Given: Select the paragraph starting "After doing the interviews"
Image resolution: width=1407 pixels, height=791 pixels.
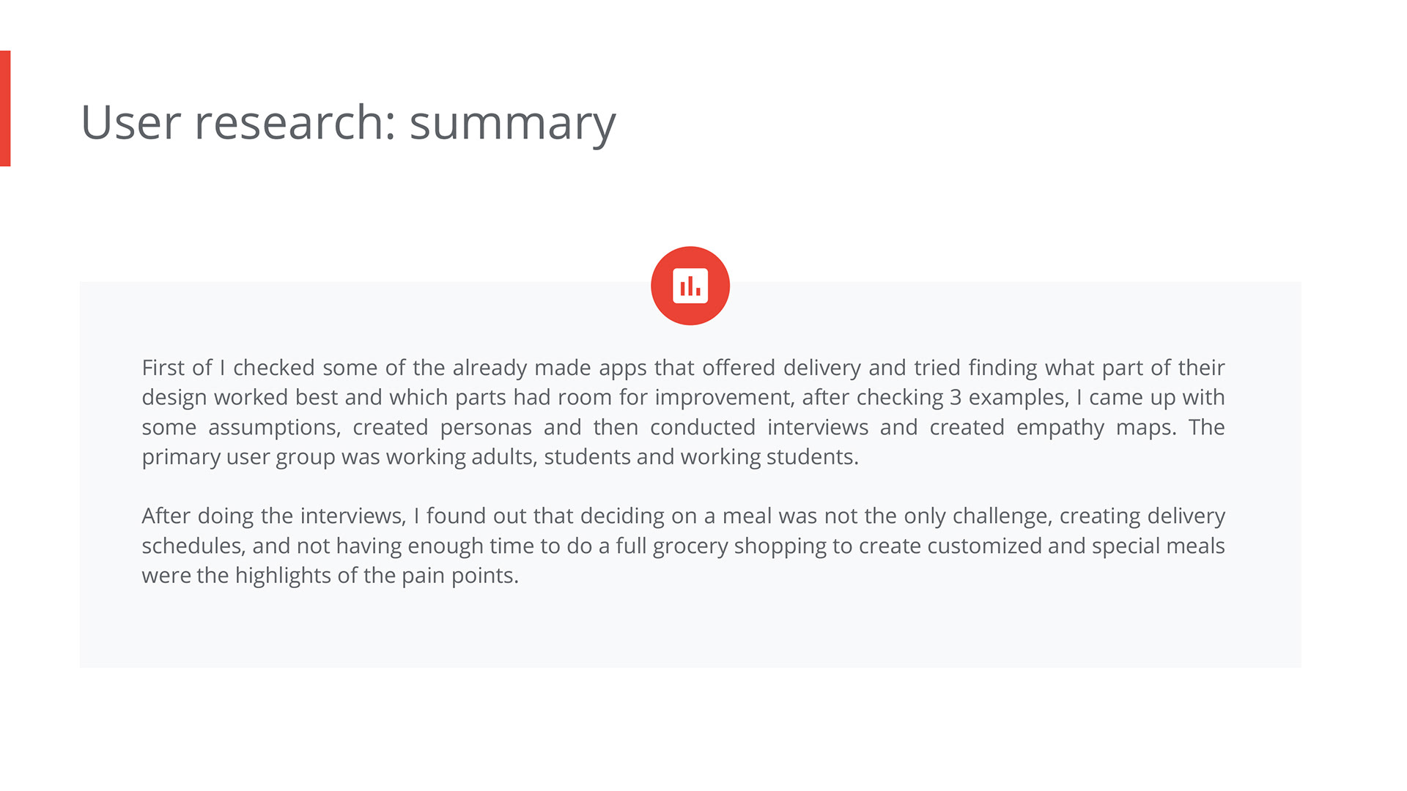Looking at the screenshot, I should coord(683,546).
